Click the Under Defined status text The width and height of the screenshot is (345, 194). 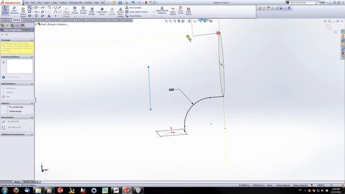pos(282,185)
